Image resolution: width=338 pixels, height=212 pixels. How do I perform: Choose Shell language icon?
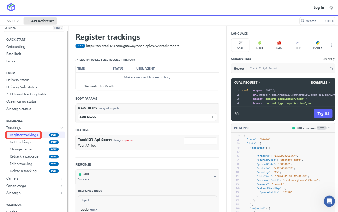240,45
